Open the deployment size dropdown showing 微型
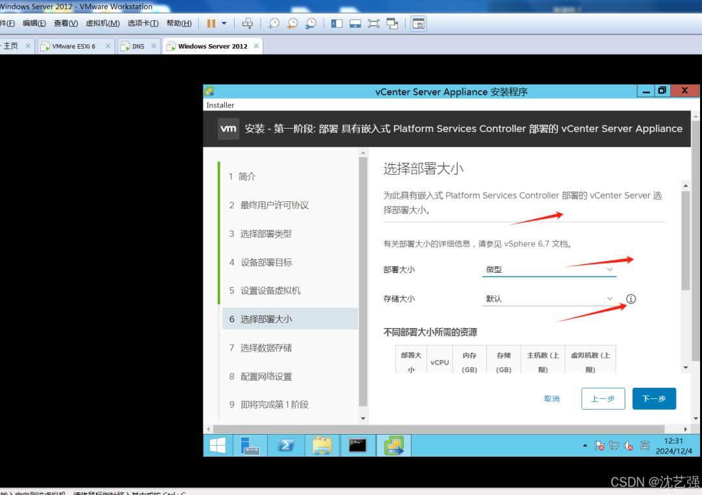702x495 pixels. pos(549,270)
